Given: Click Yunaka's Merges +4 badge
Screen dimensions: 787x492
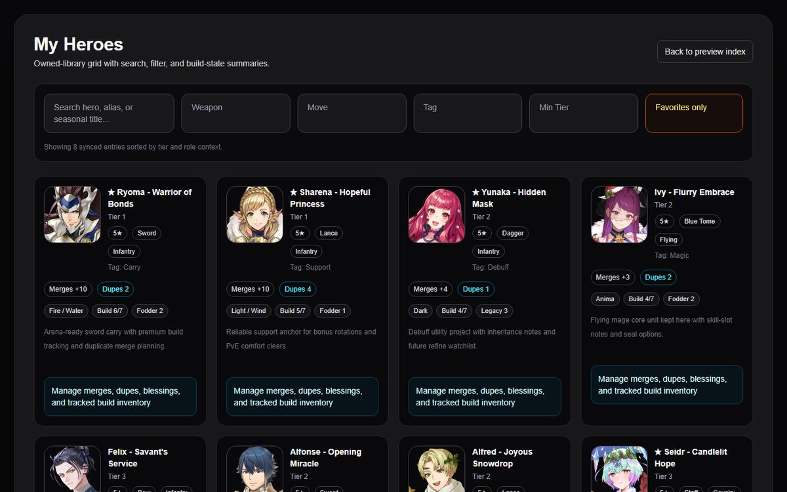Looking at the screenshot, I should 431,289.
